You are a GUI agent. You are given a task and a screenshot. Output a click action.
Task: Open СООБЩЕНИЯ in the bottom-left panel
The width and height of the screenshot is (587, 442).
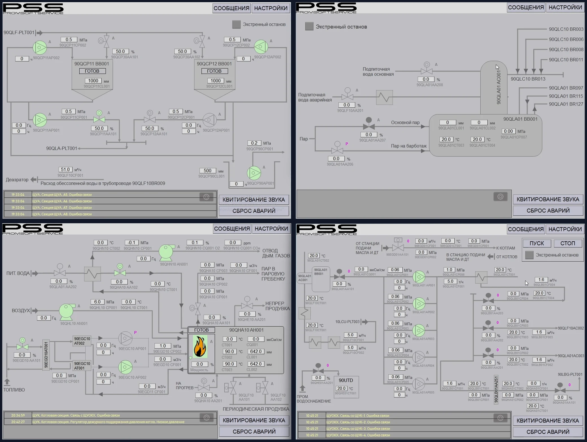(x=232, y=229)
